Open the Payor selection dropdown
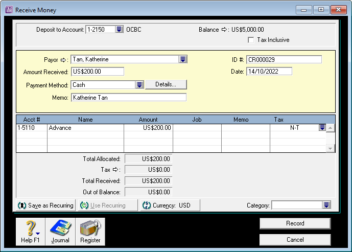 [x=182, y=60]
